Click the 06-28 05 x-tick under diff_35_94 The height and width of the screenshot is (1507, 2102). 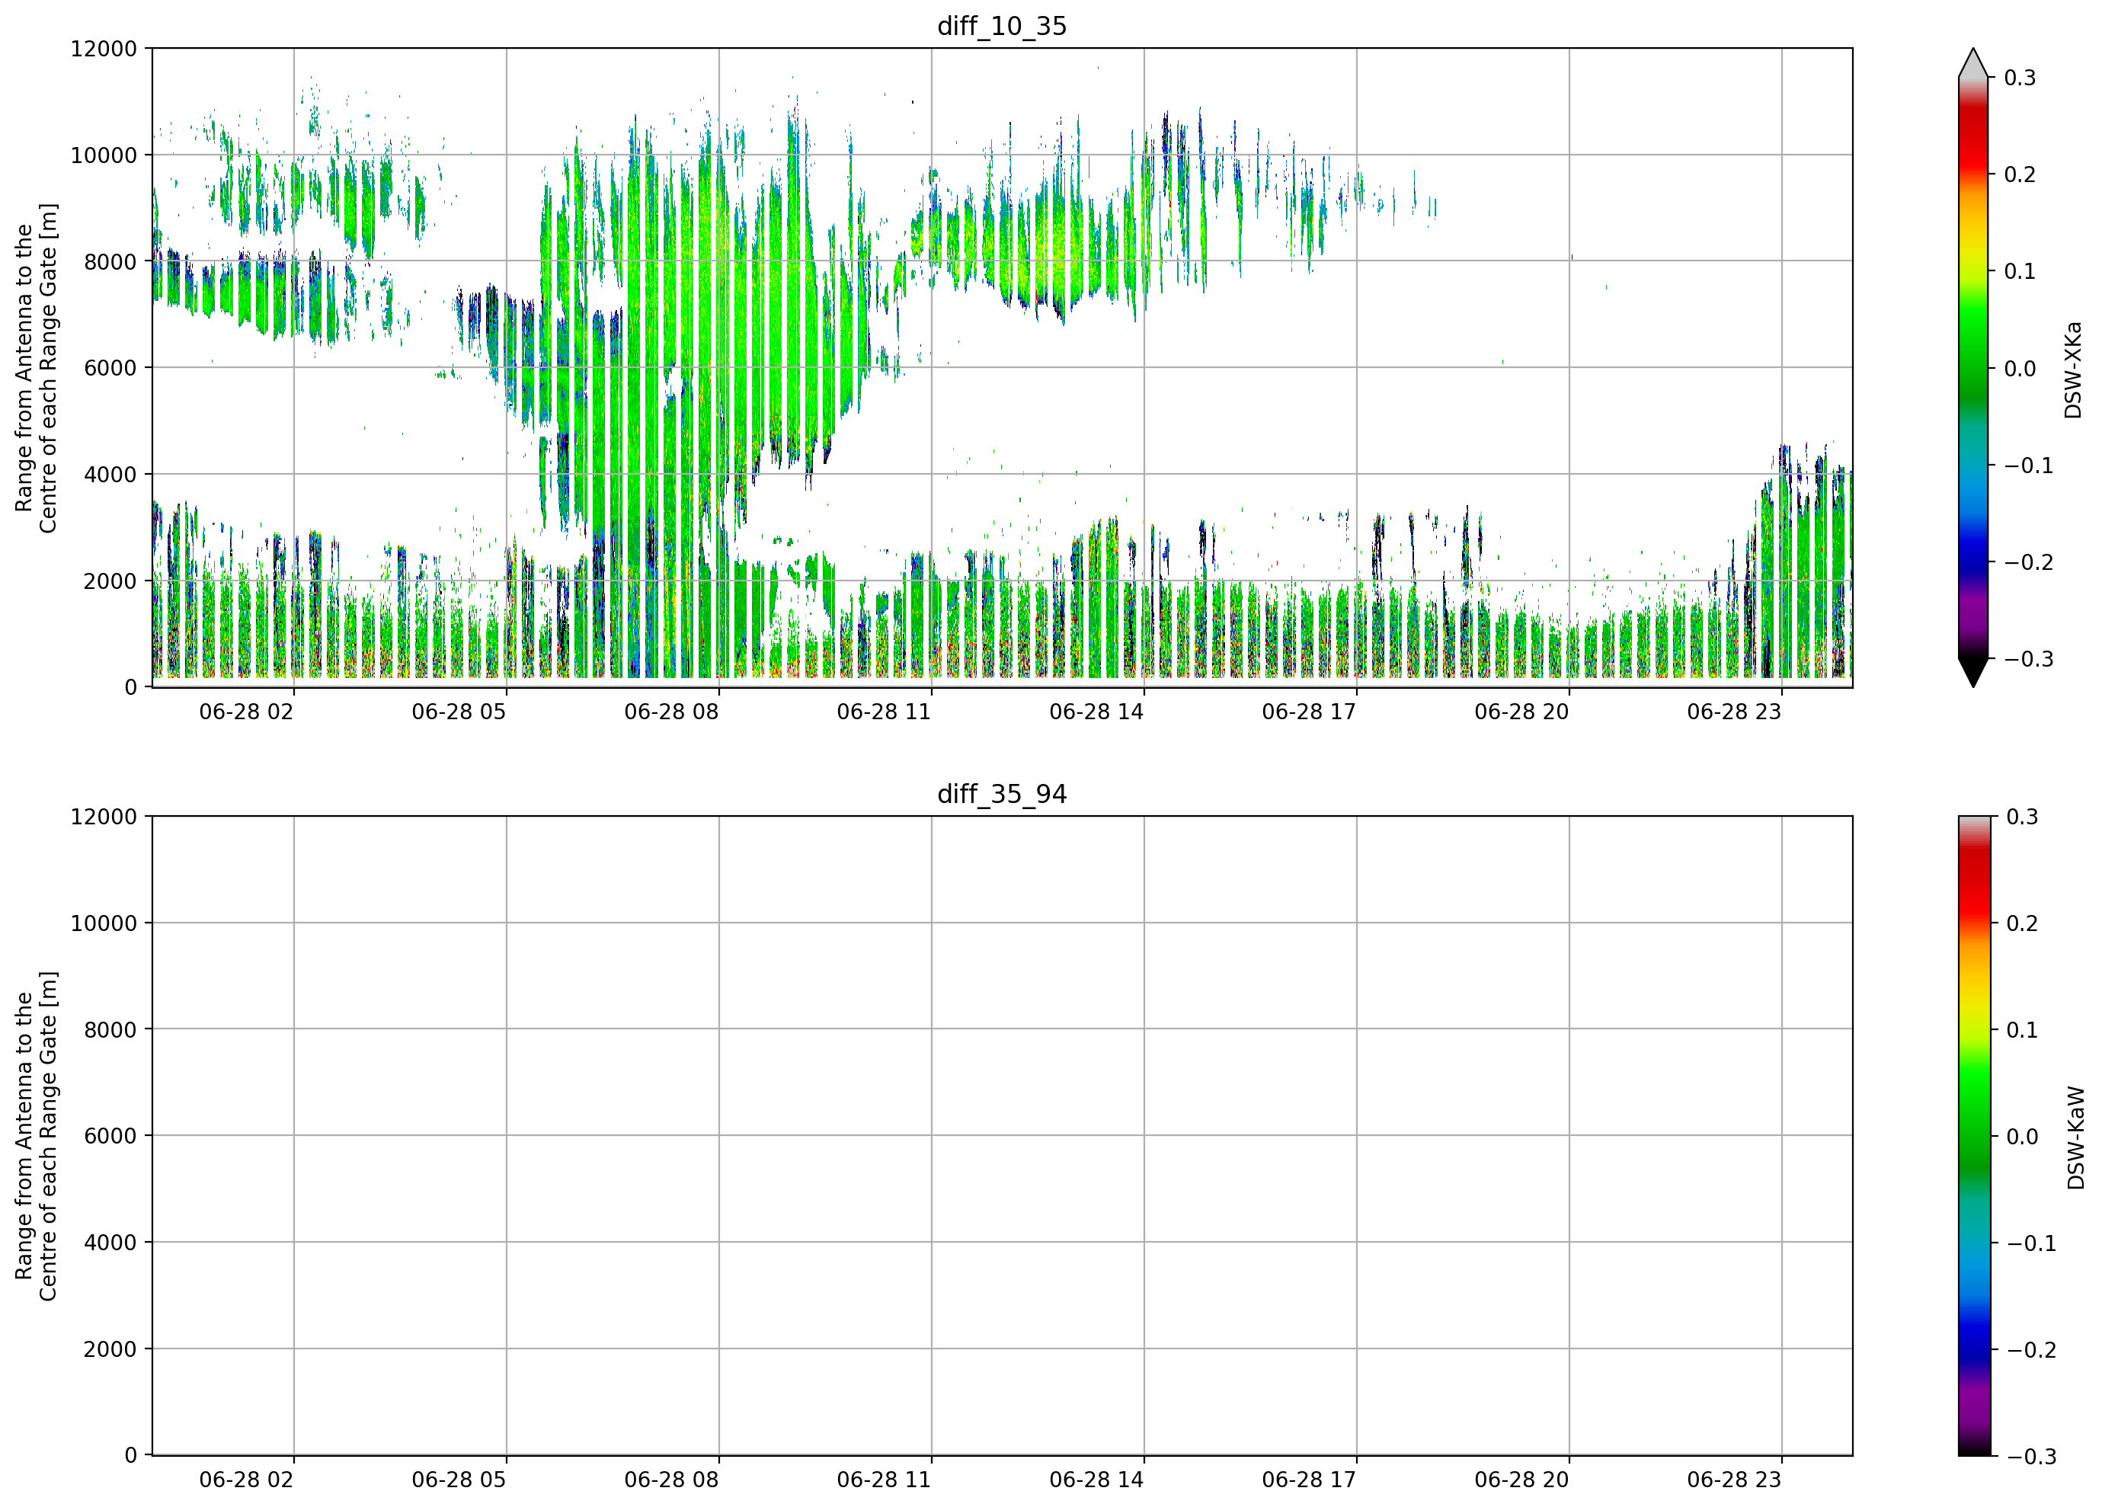point(459,1480)
